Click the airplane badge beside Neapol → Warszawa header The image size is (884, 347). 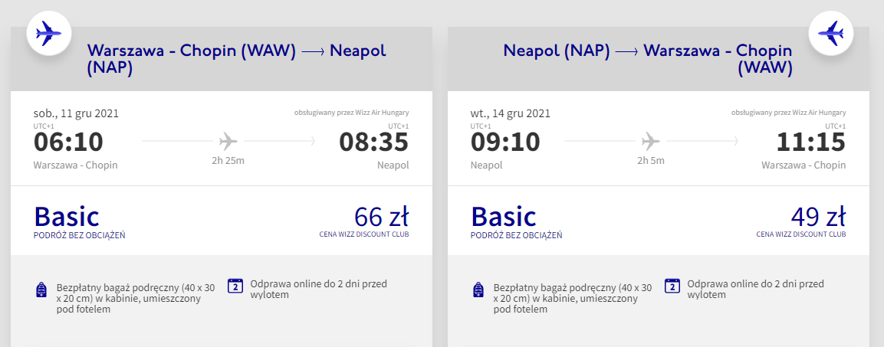click(x=831, y=33)
